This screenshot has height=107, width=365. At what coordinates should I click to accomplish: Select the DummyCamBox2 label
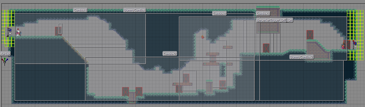coord(302,57)
